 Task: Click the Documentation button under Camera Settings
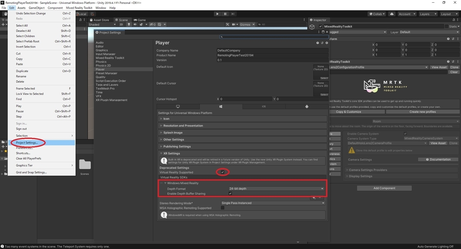pos(438,159)
